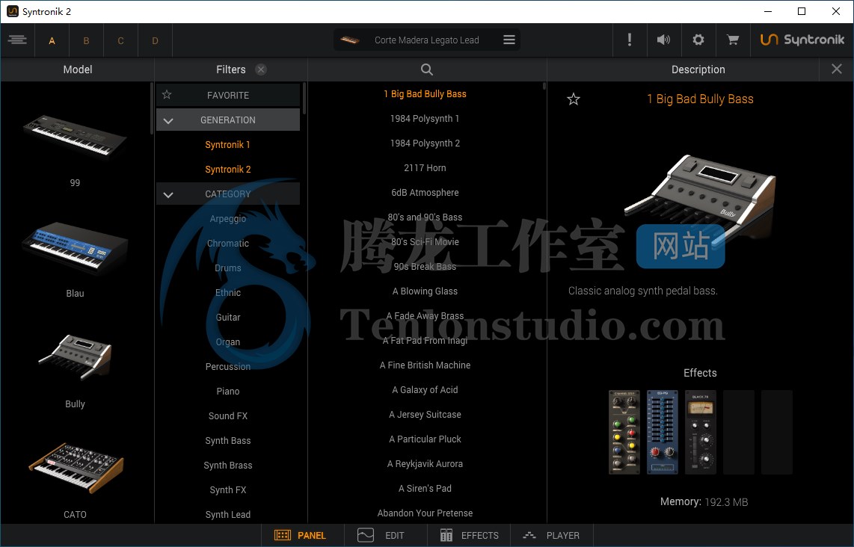Click the Syntronik logo

click(x=802, y=40)
